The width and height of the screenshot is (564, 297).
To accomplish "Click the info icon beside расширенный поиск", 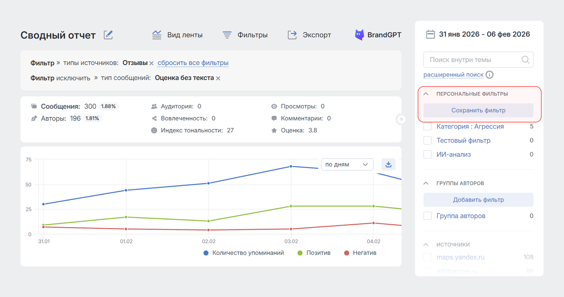I will point(490,75).
